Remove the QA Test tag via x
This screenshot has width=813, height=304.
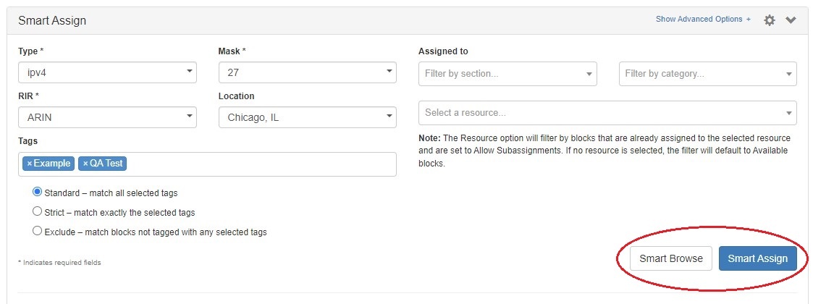point(85,164)
